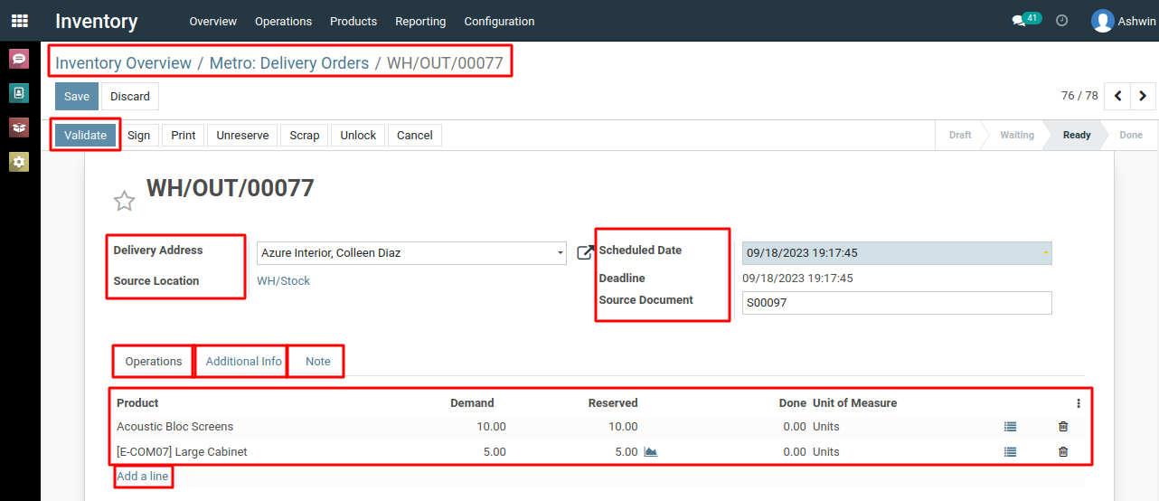Click the Source Document field S00097
Viewport: 1159px width, 501px height.
(897, 303)
